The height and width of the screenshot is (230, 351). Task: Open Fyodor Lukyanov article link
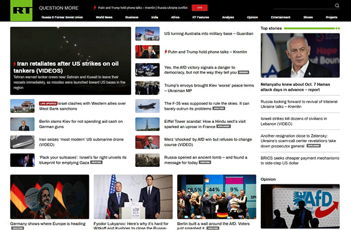(x=131, y=225)
